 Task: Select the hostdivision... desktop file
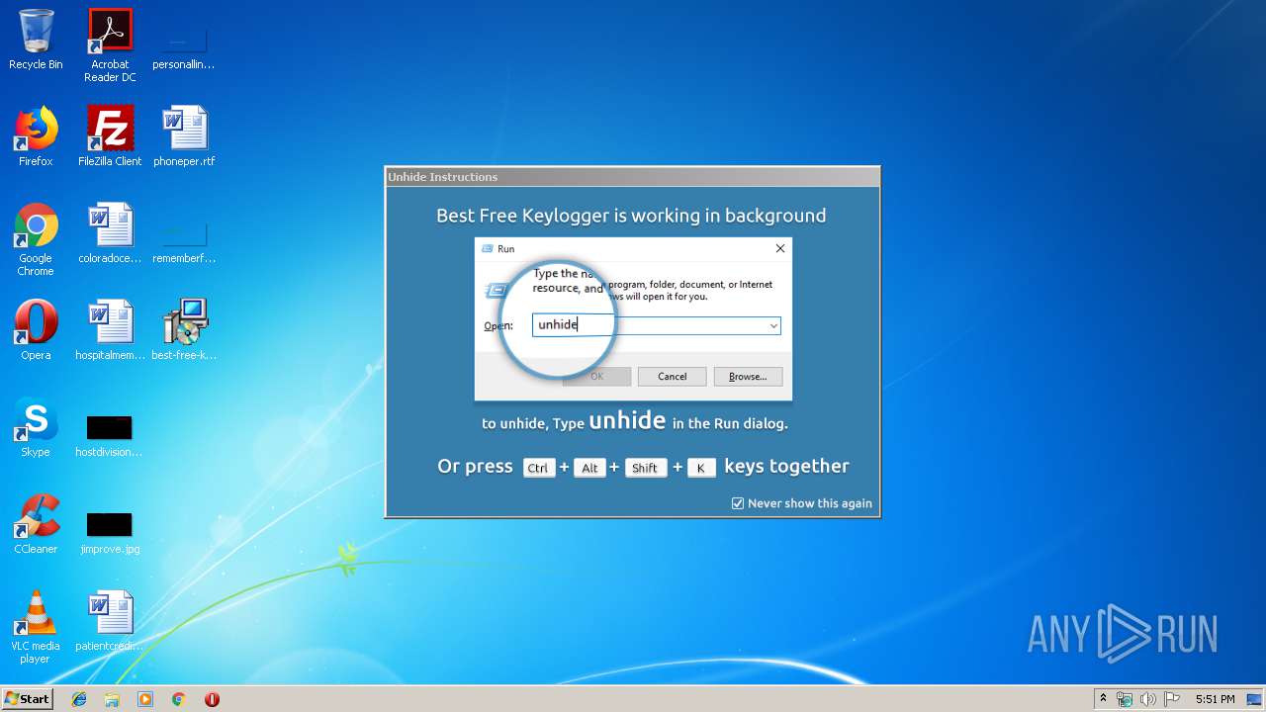click(110, 436)
